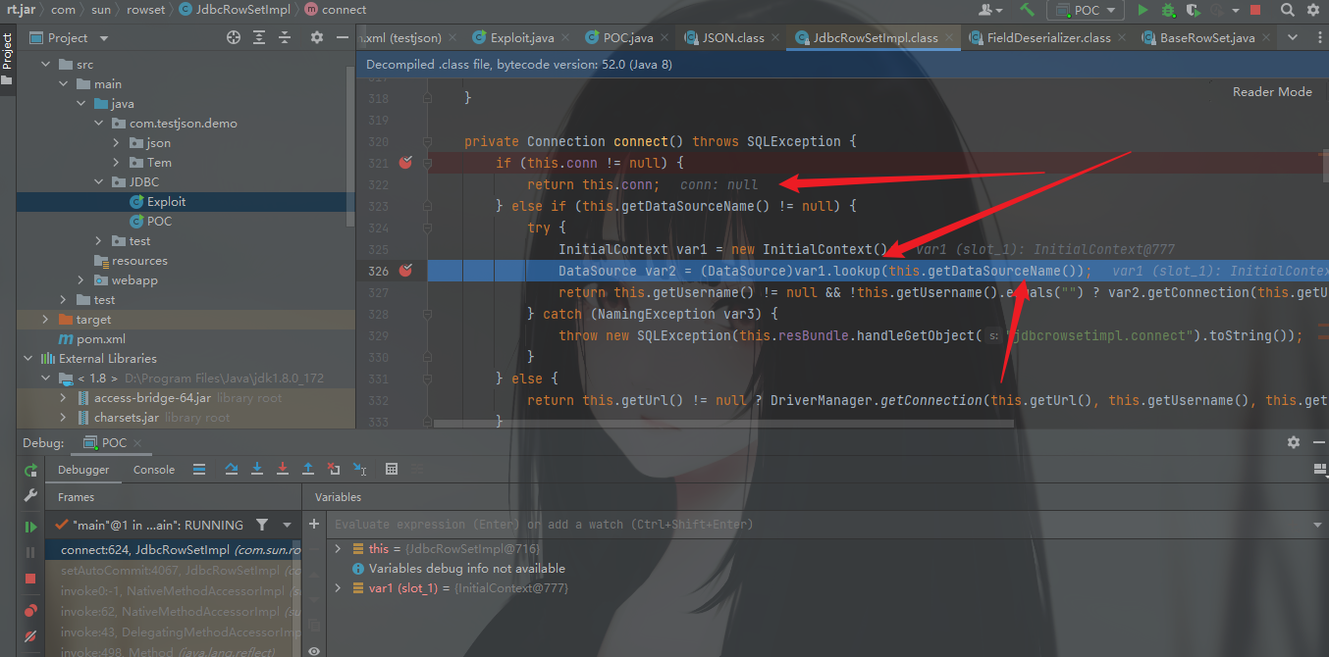The width and height of the screenshot is (1329, 657).
Task: Click Drop Frame icon
Action: (334, 470)
